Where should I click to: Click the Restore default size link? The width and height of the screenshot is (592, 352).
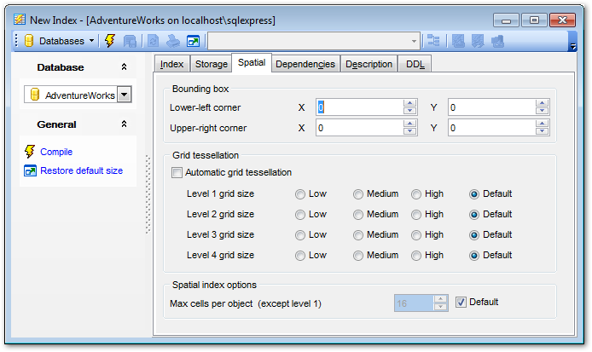tap(81, 170)
